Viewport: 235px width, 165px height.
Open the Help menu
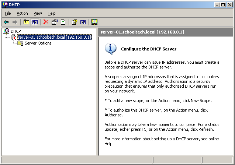point(52,13)
